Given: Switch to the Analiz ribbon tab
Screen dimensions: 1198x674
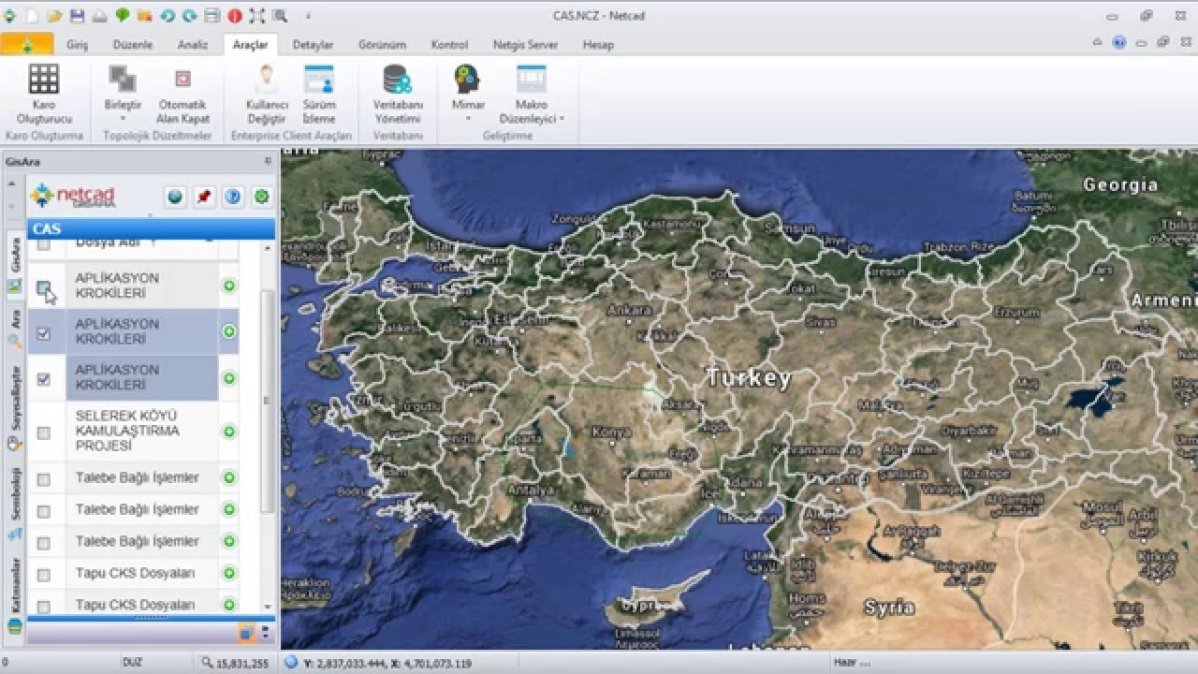Looking at the screenshot, I should click(x=193, y=45).
